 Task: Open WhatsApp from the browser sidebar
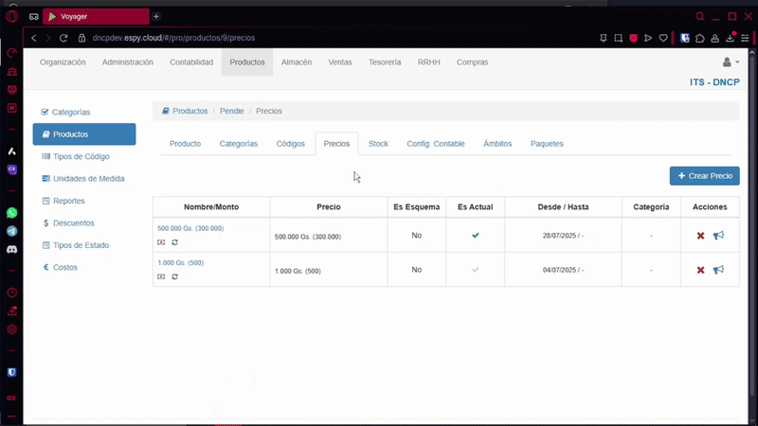(x=12, y=213)
